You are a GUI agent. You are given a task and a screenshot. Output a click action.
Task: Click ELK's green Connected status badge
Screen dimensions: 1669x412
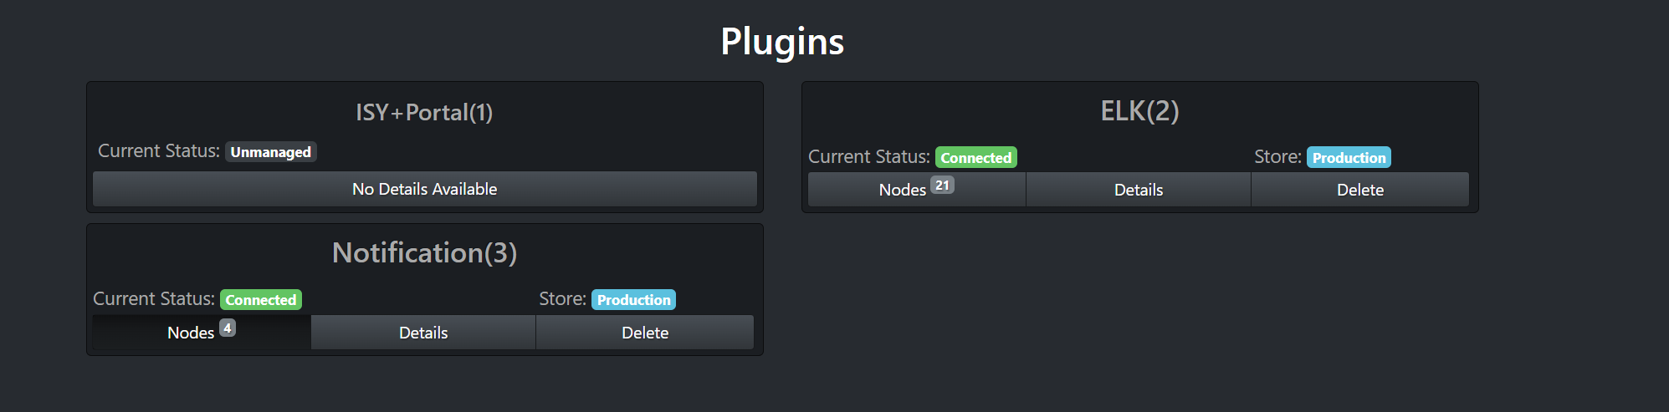pos(975,158)
